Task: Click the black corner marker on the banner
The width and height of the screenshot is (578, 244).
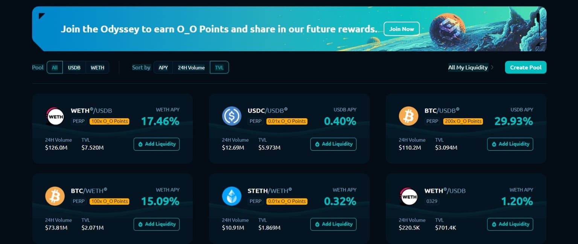Action: coord(41,16)
